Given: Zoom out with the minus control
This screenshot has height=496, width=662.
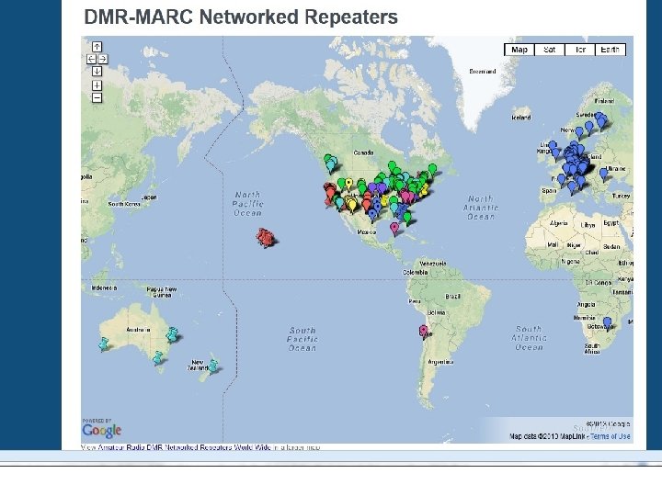Looking at the screenshot, I should [97, 98].
